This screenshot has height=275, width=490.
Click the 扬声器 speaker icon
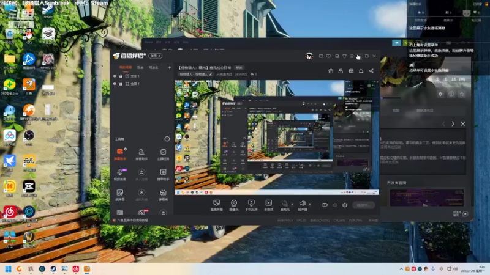(x=302, y=204)
